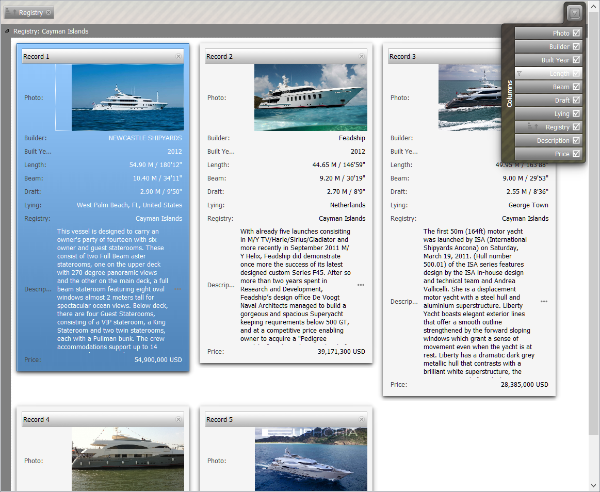600x492 pixels.
Task: Toggle the Beam column checkbox
Action: (576, 87)
